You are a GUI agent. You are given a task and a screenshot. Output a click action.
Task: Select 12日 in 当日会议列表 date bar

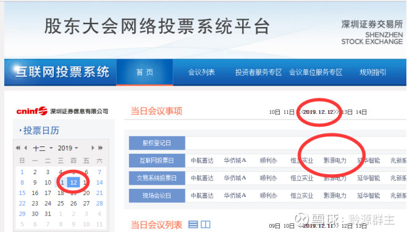346,226
